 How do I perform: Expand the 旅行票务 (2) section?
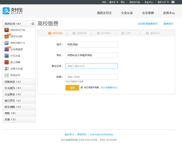pyautogui.click(x=19, y=101)
